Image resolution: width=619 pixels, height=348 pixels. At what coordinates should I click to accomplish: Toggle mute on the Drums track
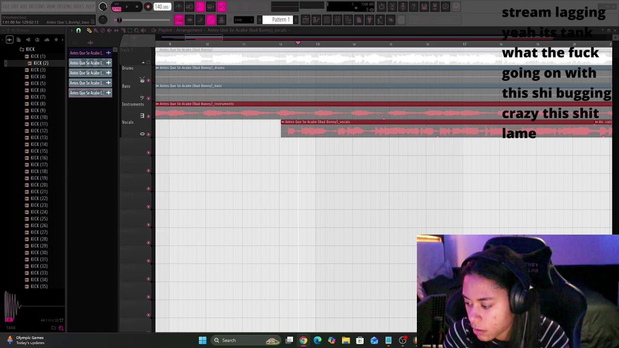(x=148, y=80)
